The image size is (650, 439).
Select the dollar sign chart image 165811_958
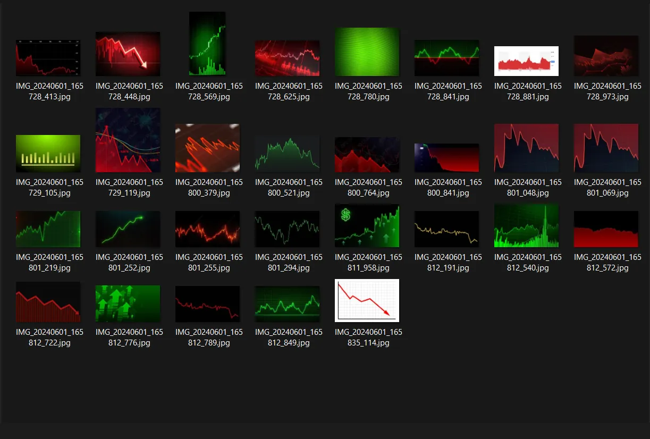[367, 225]
